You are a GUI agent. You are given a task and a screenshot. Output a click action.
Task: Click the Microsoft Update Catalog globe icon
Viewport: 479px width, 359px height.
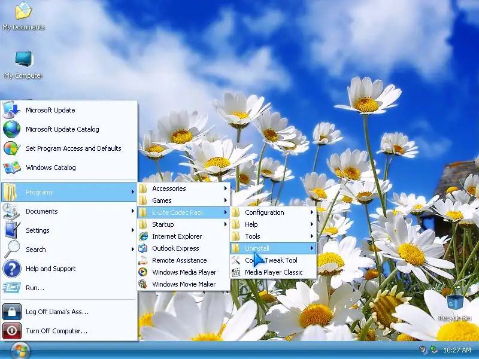click(11, 129)
